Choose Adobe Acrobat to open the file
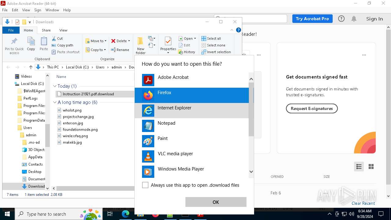391x220 pixels. point(192,80)
